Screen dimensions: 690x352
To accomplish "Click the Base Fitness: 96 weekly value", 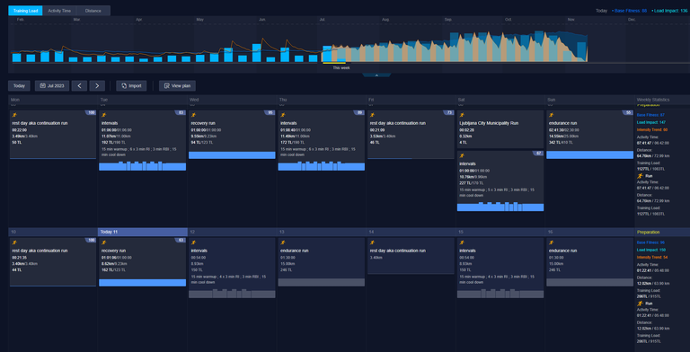I will (650, 242).
